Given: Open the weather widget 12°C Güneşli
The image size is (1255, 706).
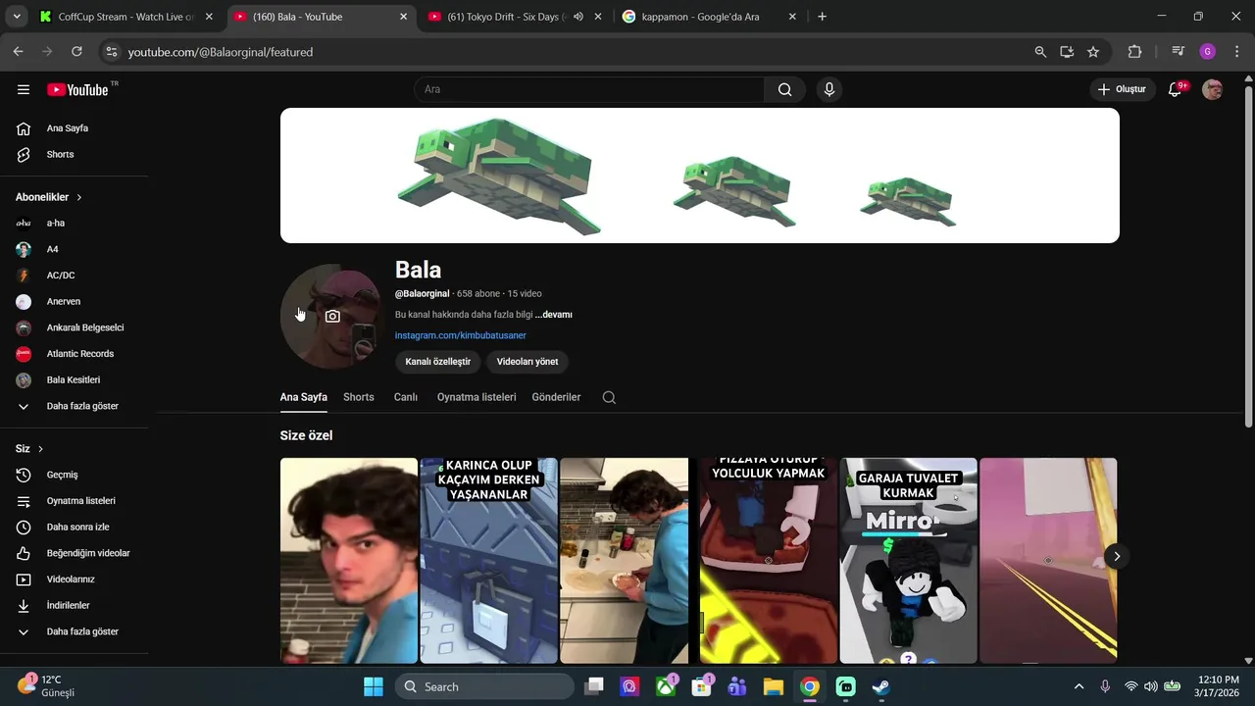Looking at the screenshot, I should (x=46, y=685).
